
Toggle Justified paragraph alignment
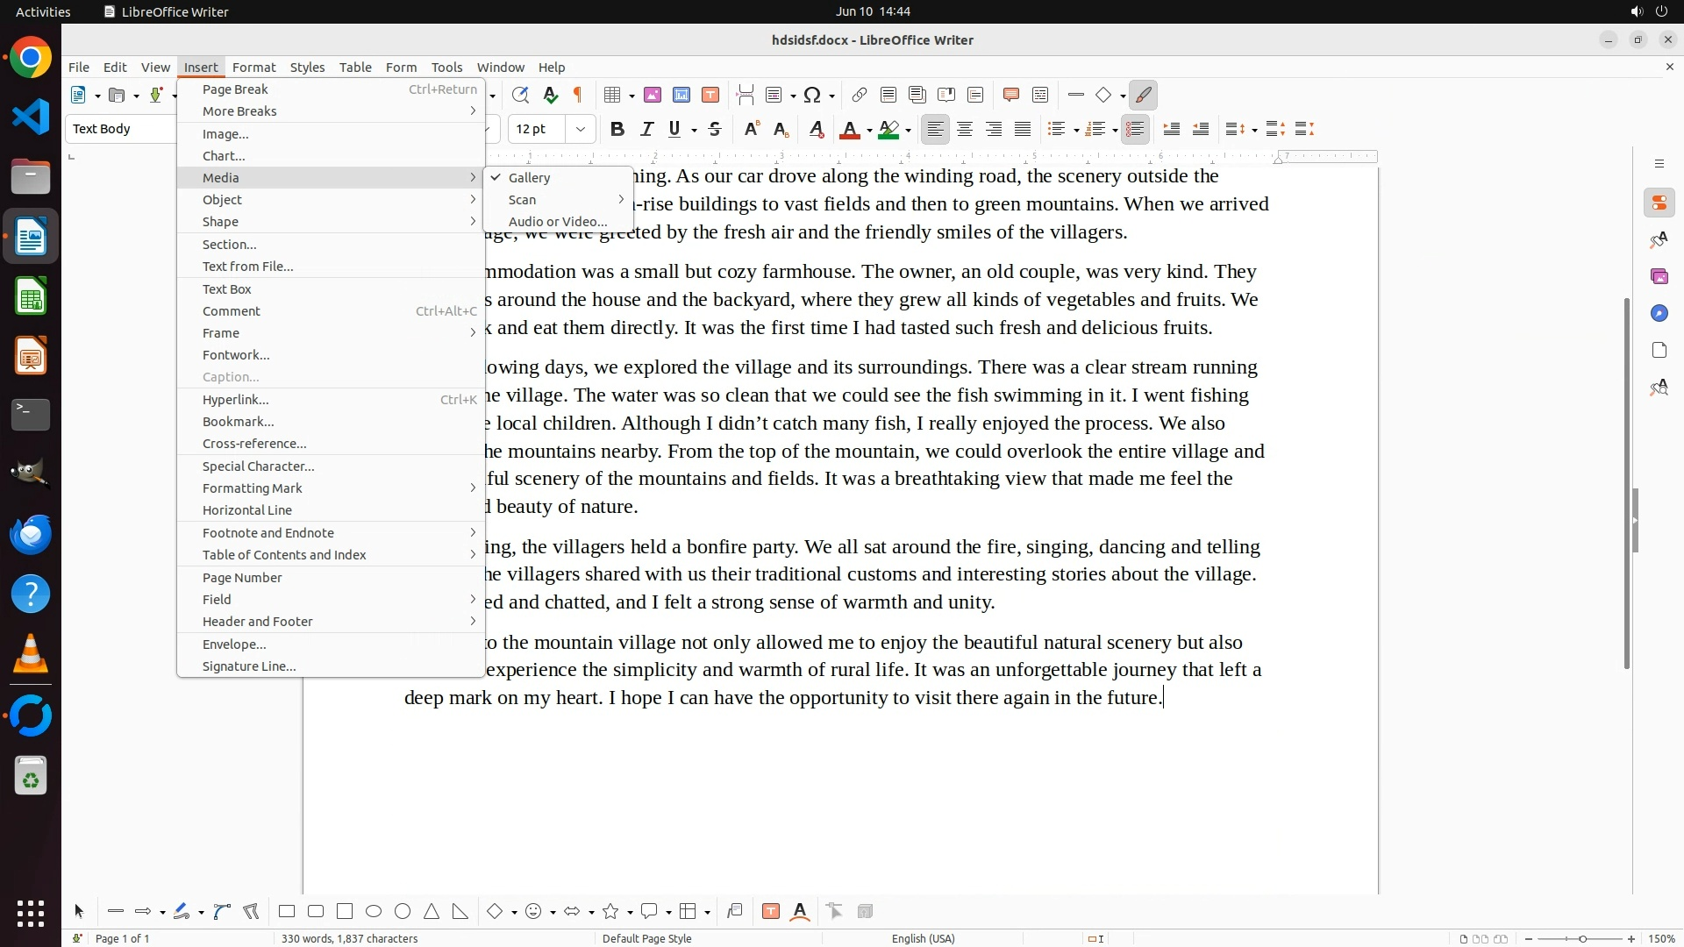[1023, 129]
